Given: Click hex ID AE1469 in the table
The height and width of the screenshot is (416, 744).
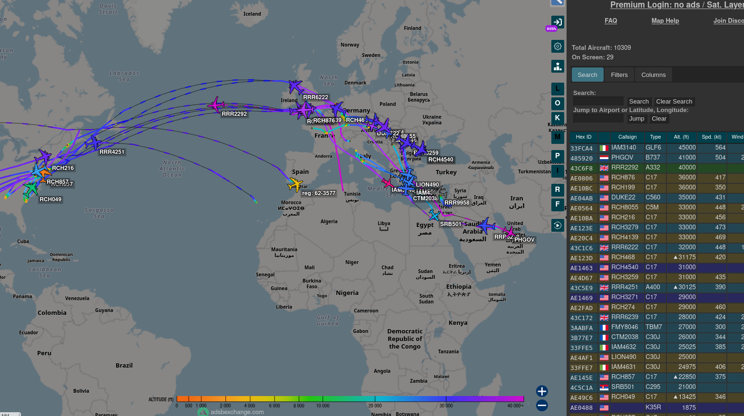Looking at the screenshot, I should coord(581,298).
